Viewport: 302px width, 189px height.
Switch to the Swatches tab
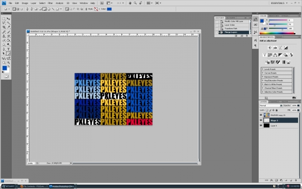pyautogui.click(x=273, y=16)
